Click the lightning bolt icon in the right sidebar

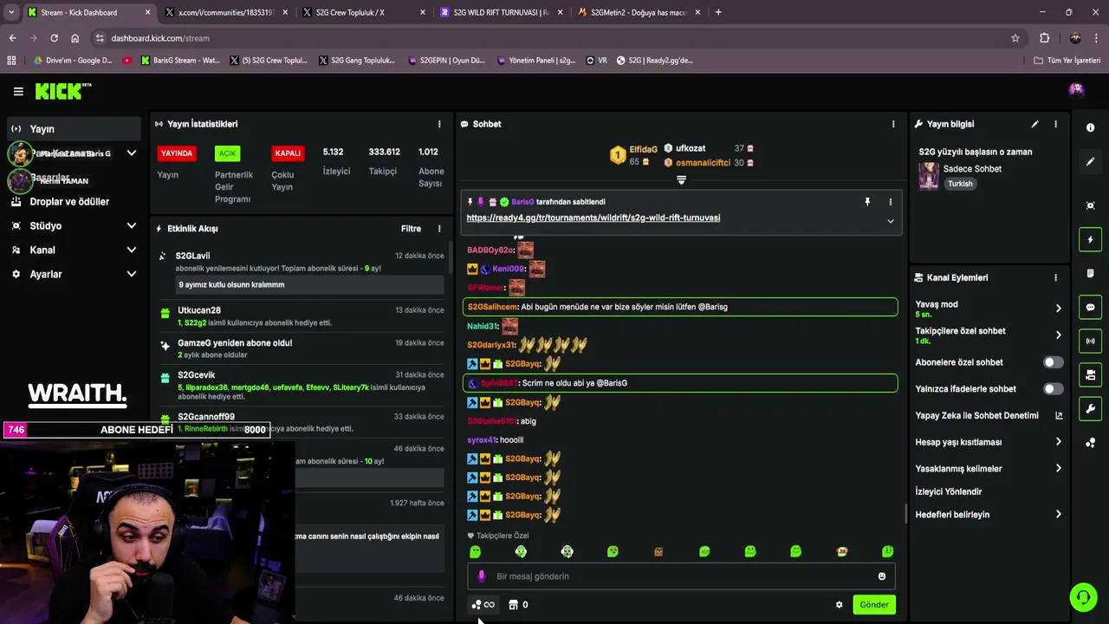[x=1090, y=239]
